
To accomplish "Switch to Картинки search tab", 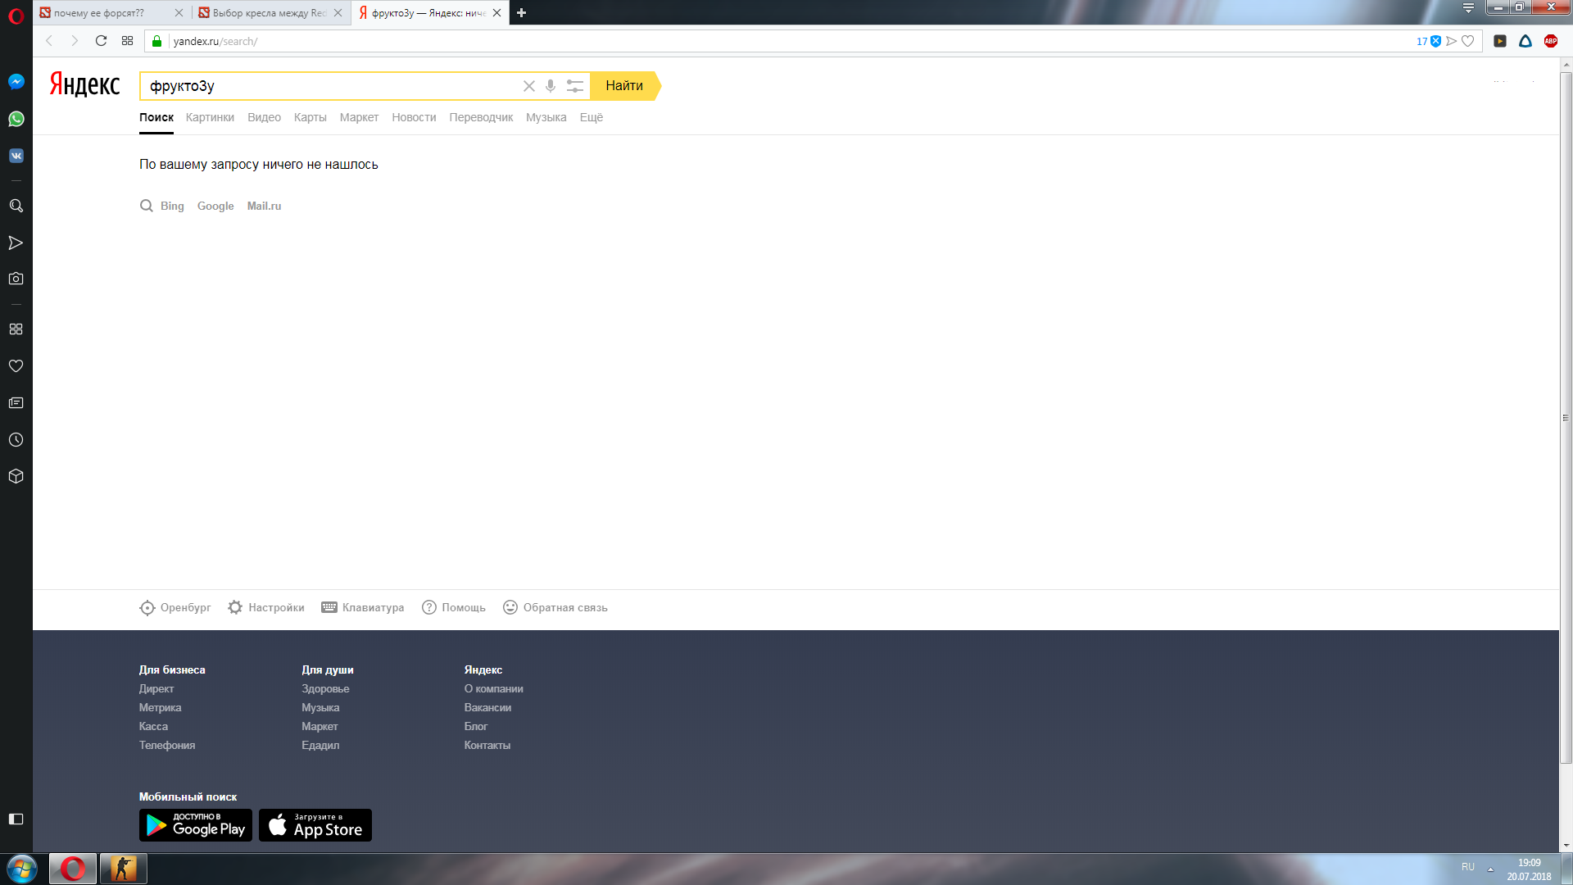I will (210, 117).
